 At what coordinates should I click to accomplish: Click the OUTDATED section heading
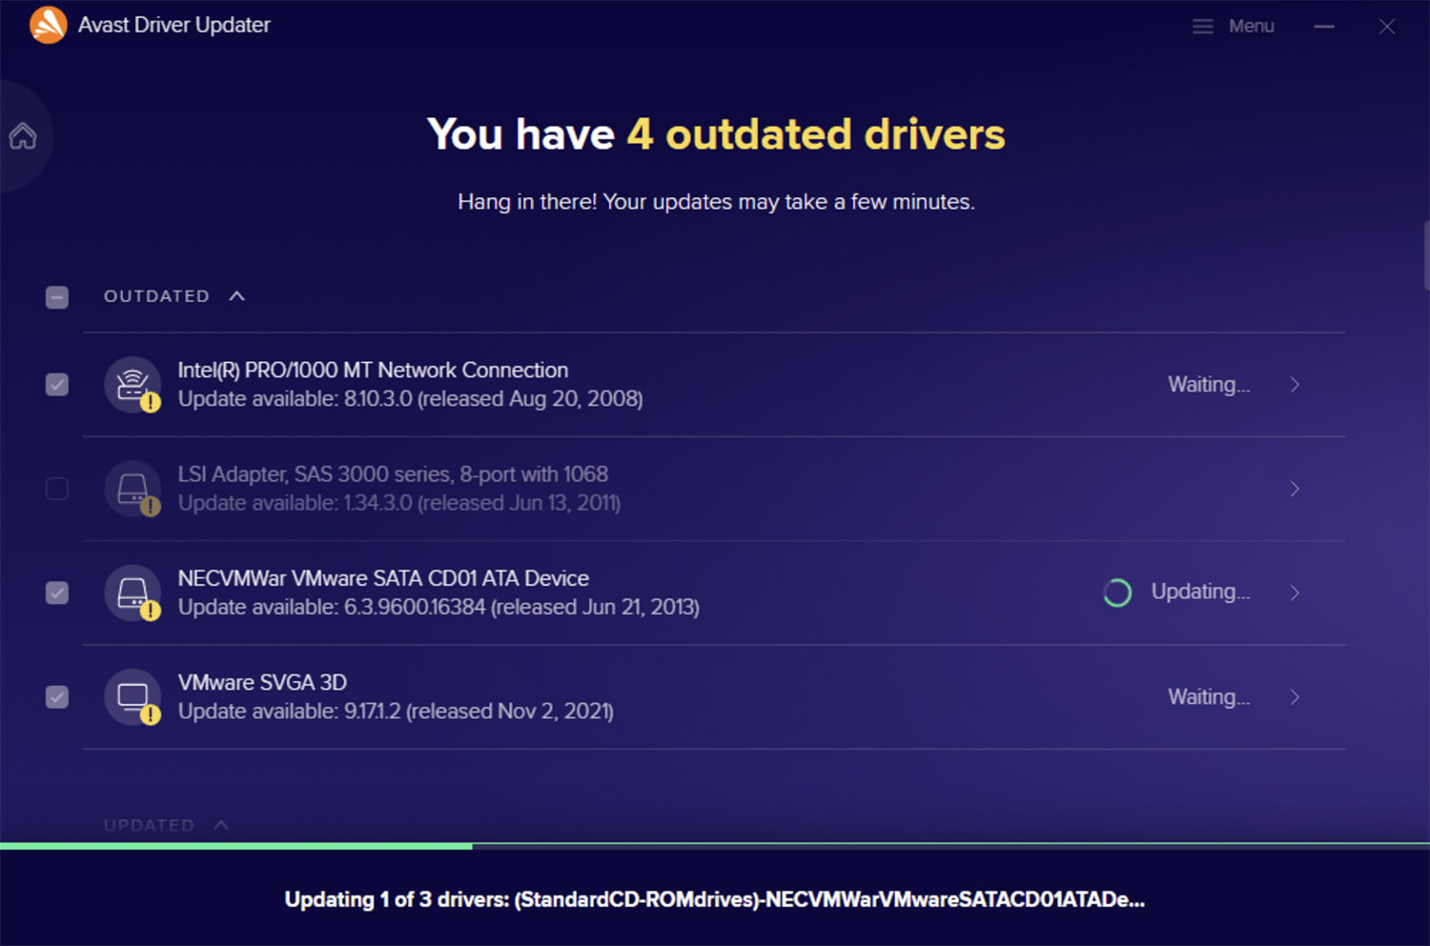tap(156, 296)
